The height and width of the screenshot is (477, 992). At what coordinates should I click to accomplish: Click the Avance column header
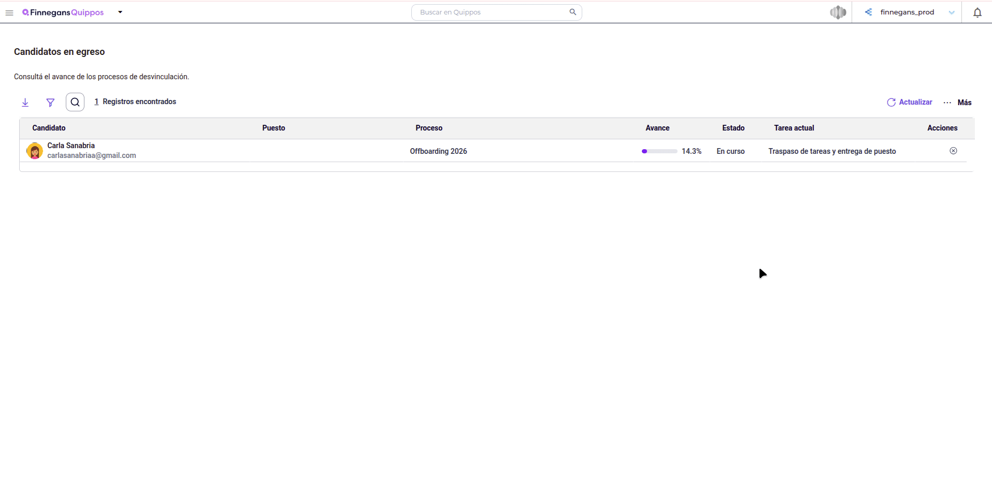click(x=657, y=128)
